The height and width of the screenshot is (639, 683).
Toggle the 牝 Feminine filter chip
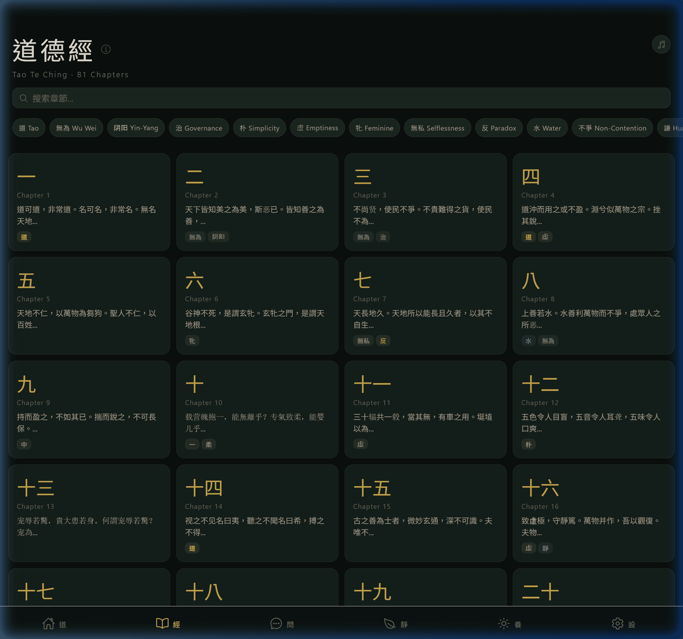pos(375,128)
